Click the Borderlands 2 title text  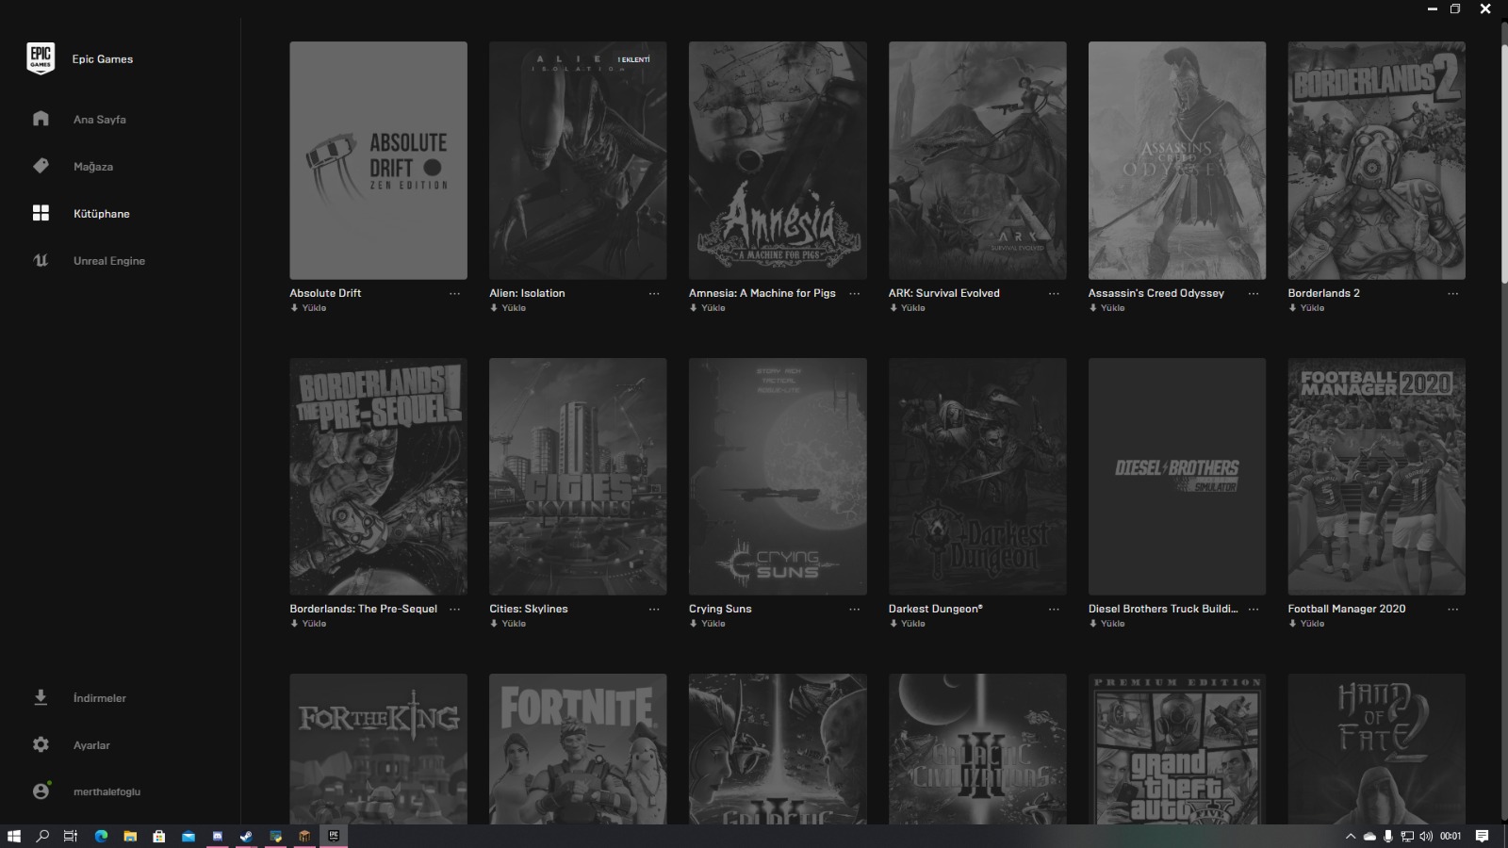pyautogui.click(x=1323, y=293)
